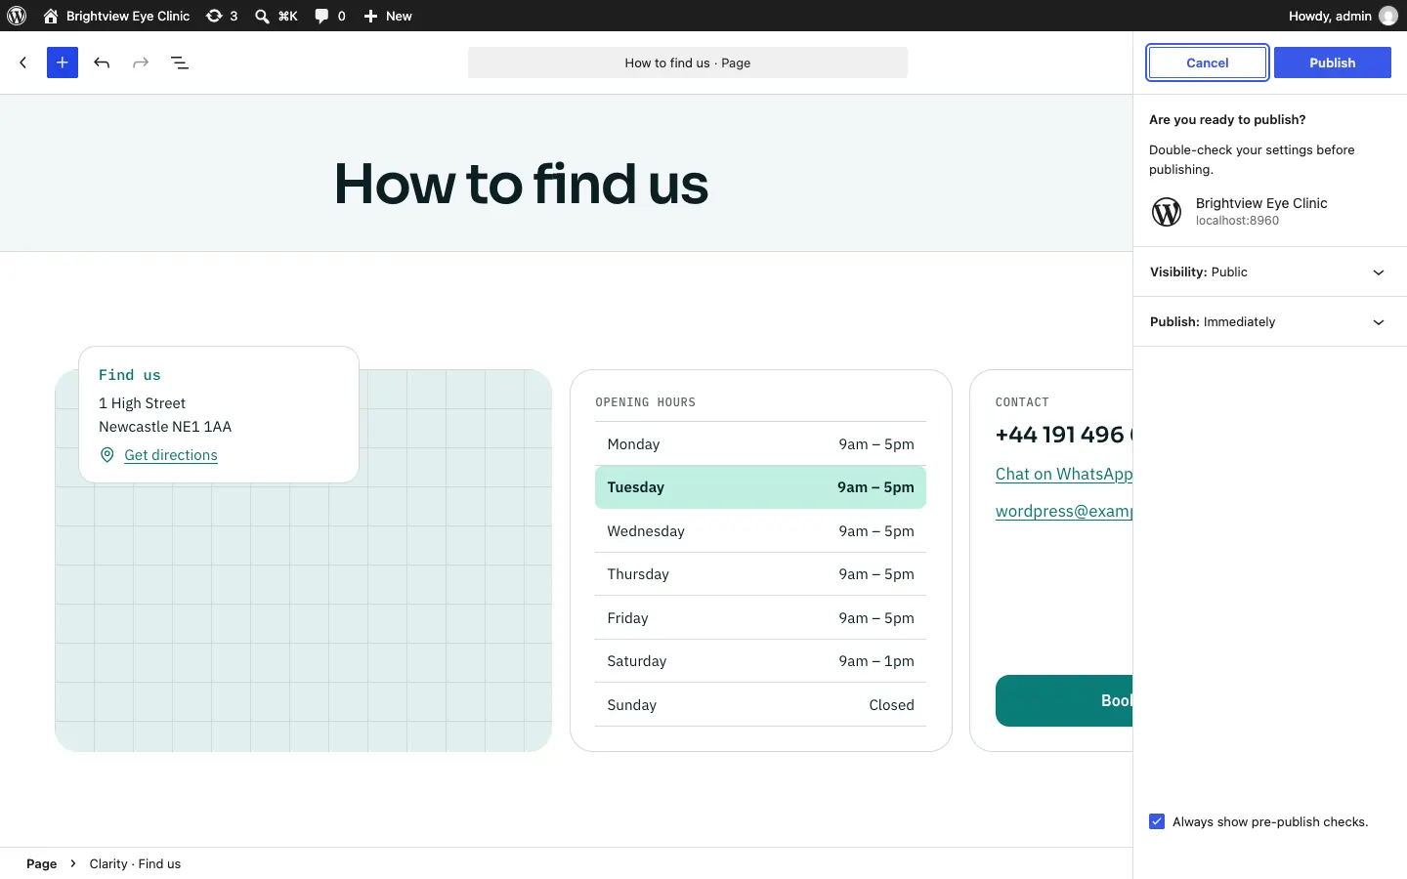This screenshot has width=1407, height=879.
Task: Select the '1 High Street' address line
Action: [x=142, y=403]
